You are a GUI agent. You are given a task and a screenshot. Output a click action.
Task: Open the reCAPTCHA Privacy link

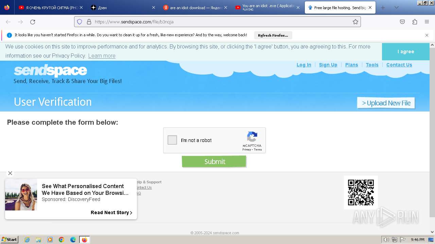click(246, 149)
